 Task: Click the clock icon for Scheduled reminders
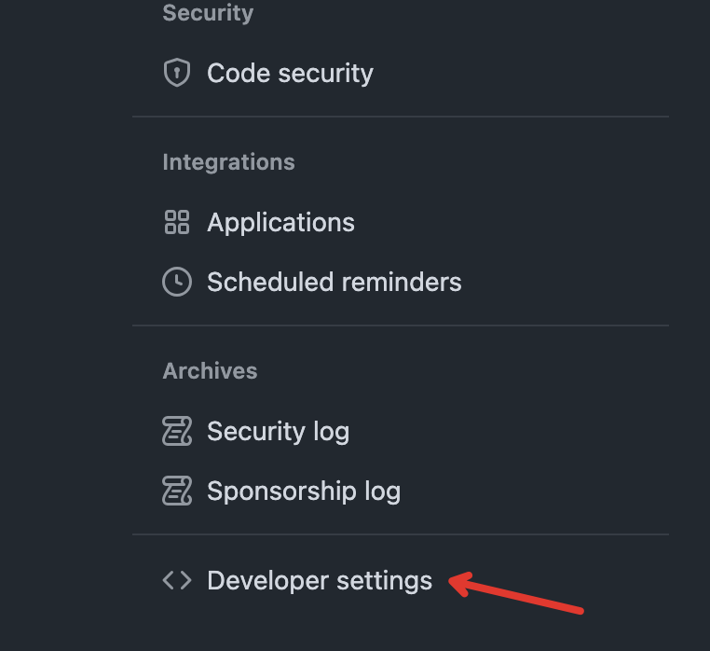point(176,282)
